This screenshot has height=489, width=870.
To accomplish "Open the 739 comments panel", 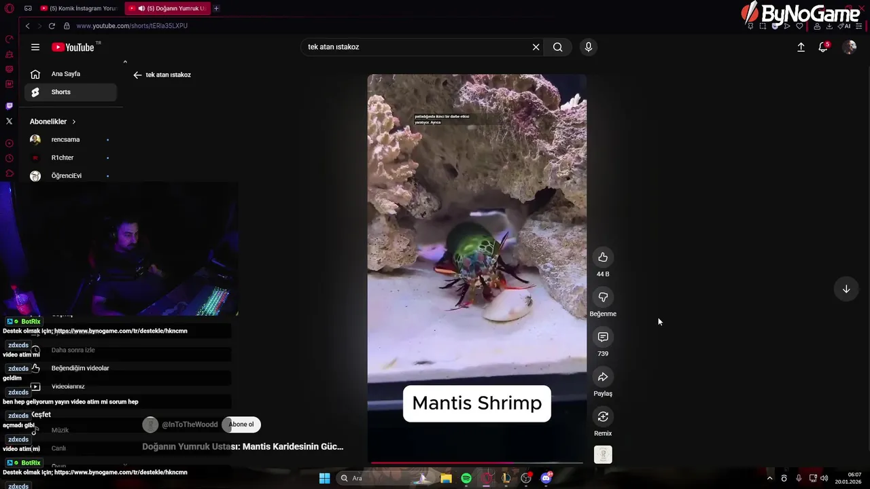I will [x=603, y=337].
